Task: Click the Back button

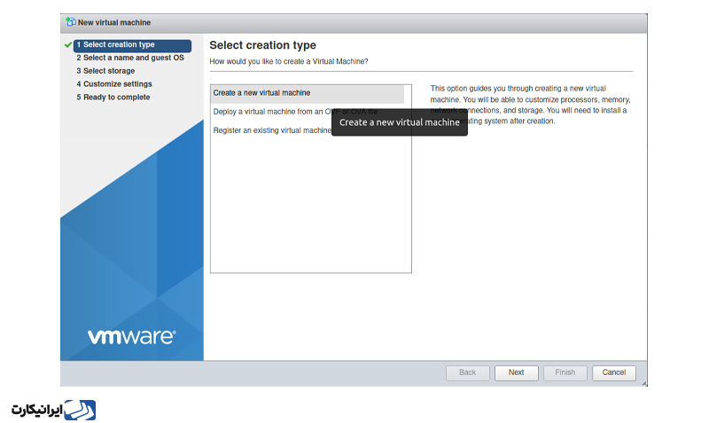Action: tap(468, 372)
